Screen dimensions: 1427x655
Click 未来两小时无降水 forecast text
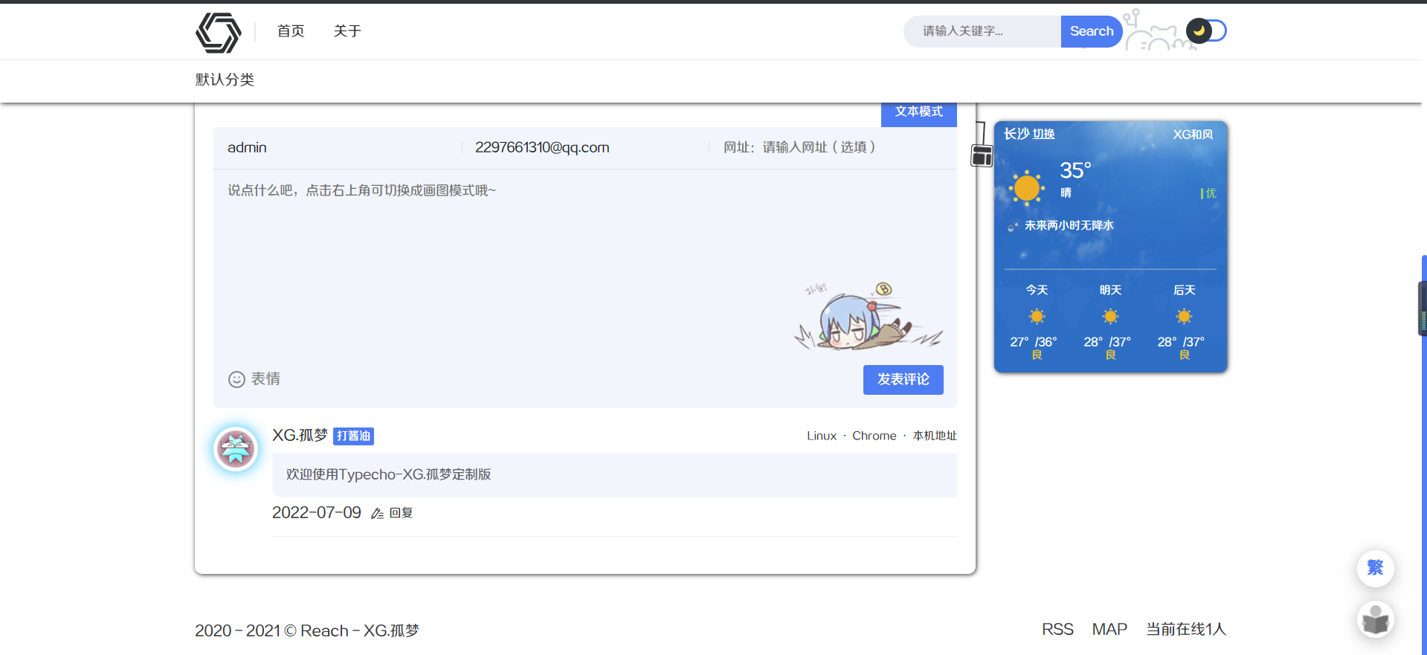[x=1069, y=225]
